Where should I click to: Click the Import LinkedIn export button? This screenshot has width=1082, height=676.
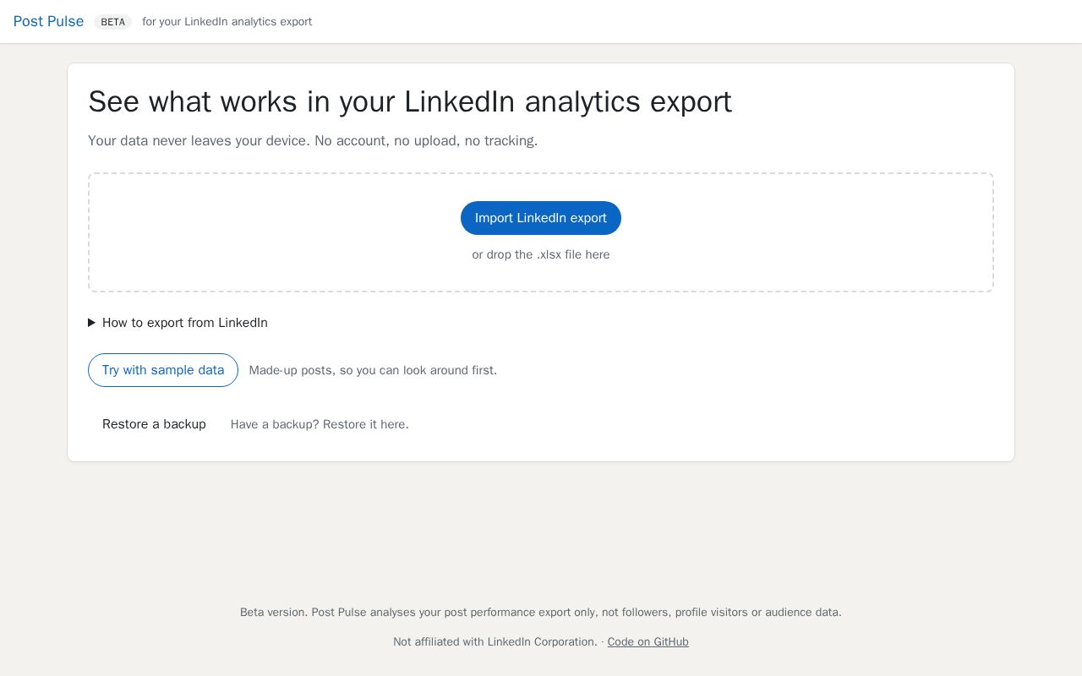tap(541, 218)
